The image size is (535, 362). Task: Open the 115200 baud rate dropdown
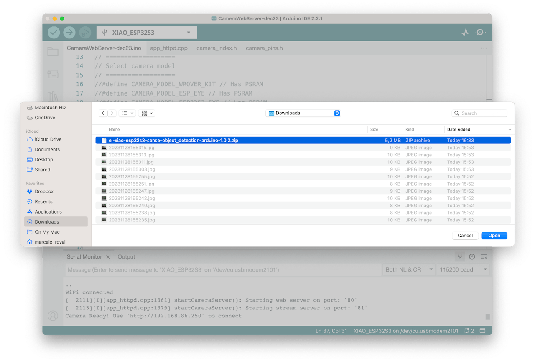click(x=462, y=270)
